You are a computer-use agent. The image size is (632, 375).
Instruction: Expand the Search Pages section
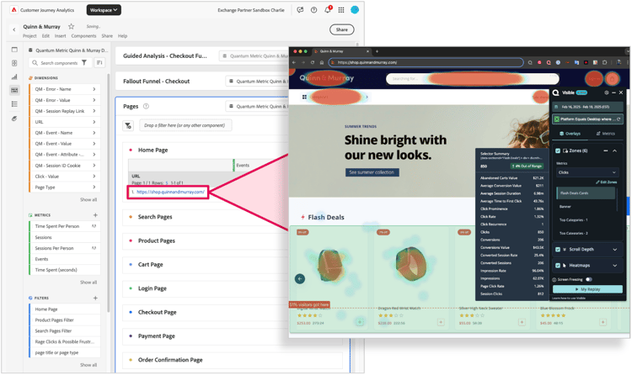click(155, 217)
